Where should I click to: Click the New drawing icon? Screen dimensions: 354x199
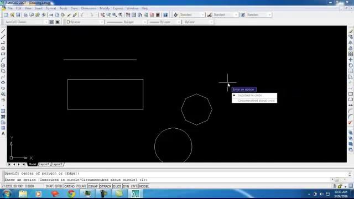[x=6, y=15]
